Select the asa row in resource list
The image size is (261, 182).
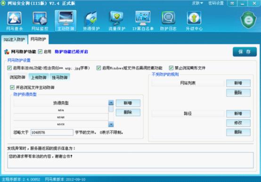tap(61, 110)
